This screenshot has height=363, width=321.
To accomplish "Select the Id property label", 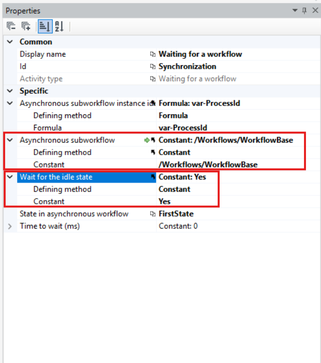I will pos(23,66).
